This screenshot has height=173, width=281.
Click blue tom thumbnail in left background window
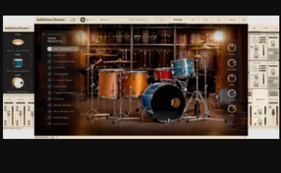click(x=18, y=63)
